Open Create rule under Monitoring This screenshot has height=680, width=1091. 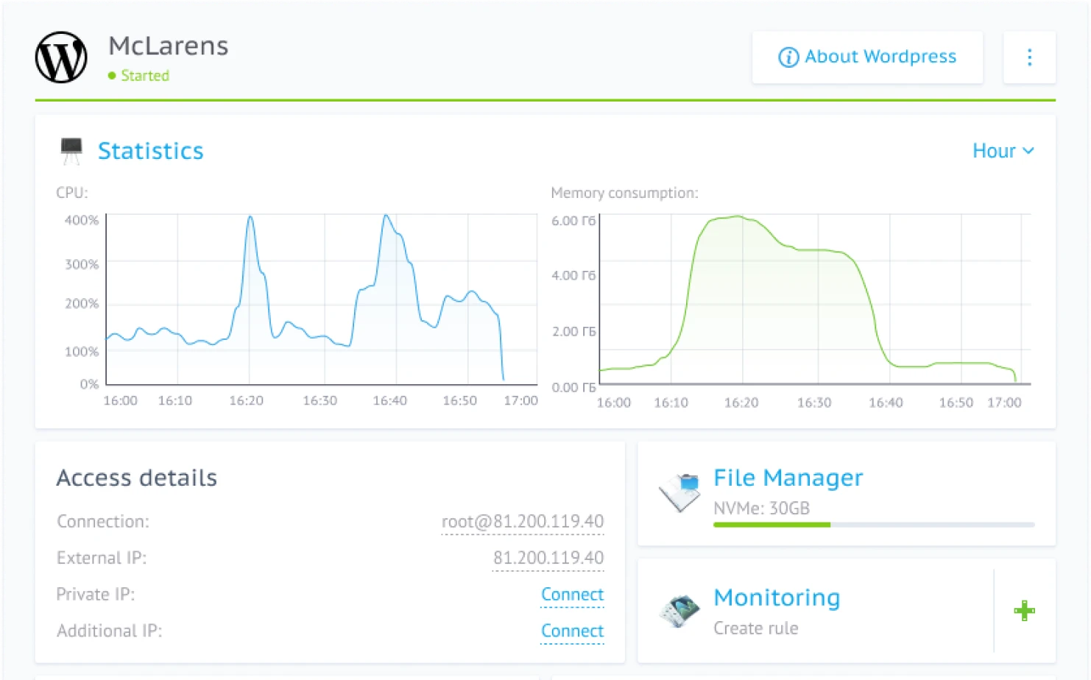tap(755, 628)
